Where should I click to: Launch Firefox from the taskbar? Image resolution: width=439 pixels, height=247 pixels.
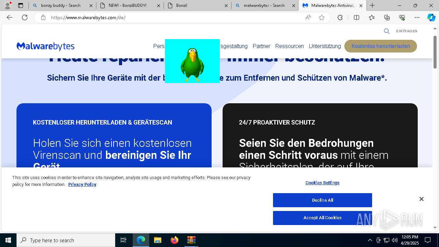[174, 240]
